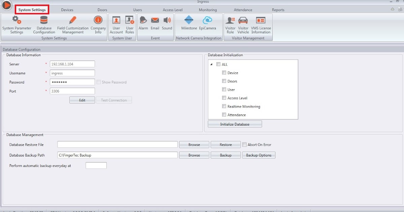Image resolution: width=404 pixels, height=212 pixels.
Task: Click the Email event icon
Action: coord(155,24)
